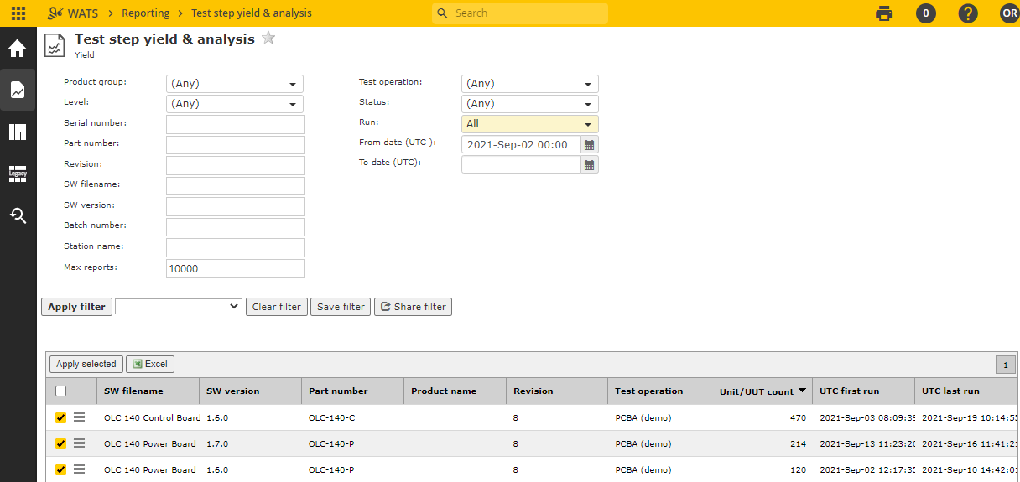This screenshot has height=482, width=1020.
Task: Focus the top Search field
Action: (520, 13)
